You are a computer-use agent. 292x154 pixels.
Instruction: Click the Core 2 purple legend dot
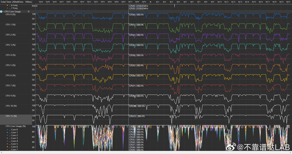[7, 135]
